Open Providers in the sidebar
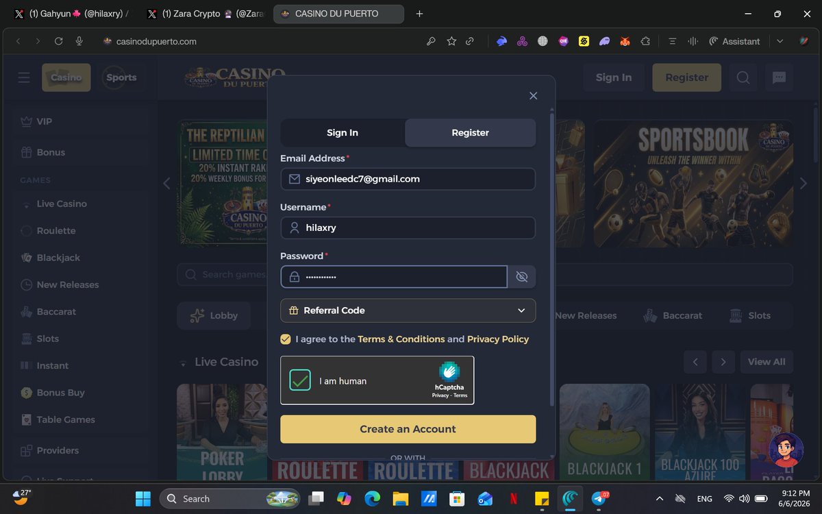The height and width of the screenshot is (514, 822). pos(82,450)
